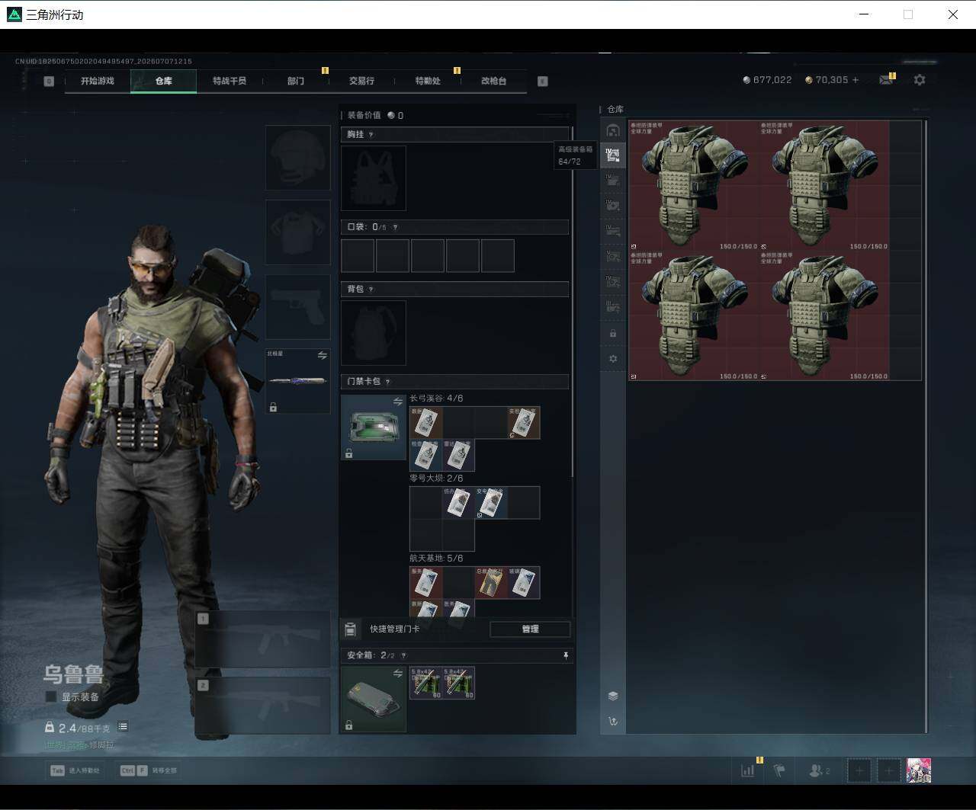Open stash settings gear in sidebar
This screenshot has width=976, height=810.
click(613, 359)
